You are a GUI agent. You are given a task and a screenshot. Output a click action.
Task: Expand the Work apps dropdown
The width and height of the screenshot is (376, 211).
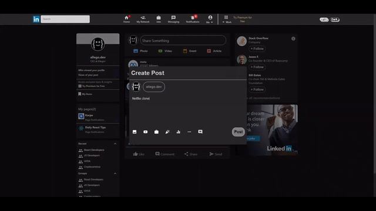(x=226, y=19)
